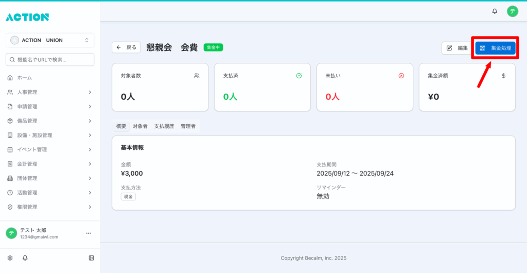Click the ACTION logo
Screen dimensions: 527x273
tap(27, 17)
